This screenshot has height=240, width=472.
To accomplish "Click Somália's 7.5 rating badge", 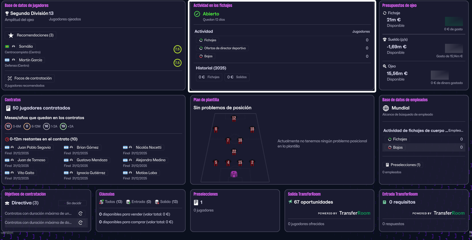I will 178,49.
